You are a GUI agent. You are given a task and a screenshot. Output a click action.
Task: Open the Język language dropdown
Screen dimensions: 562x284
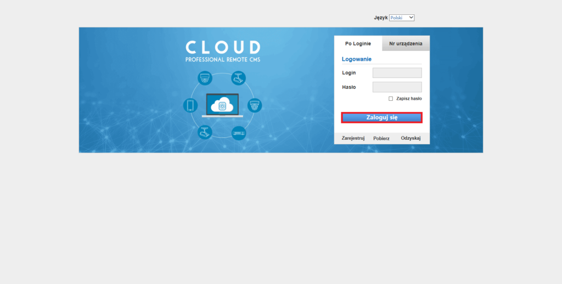point(402,18)
